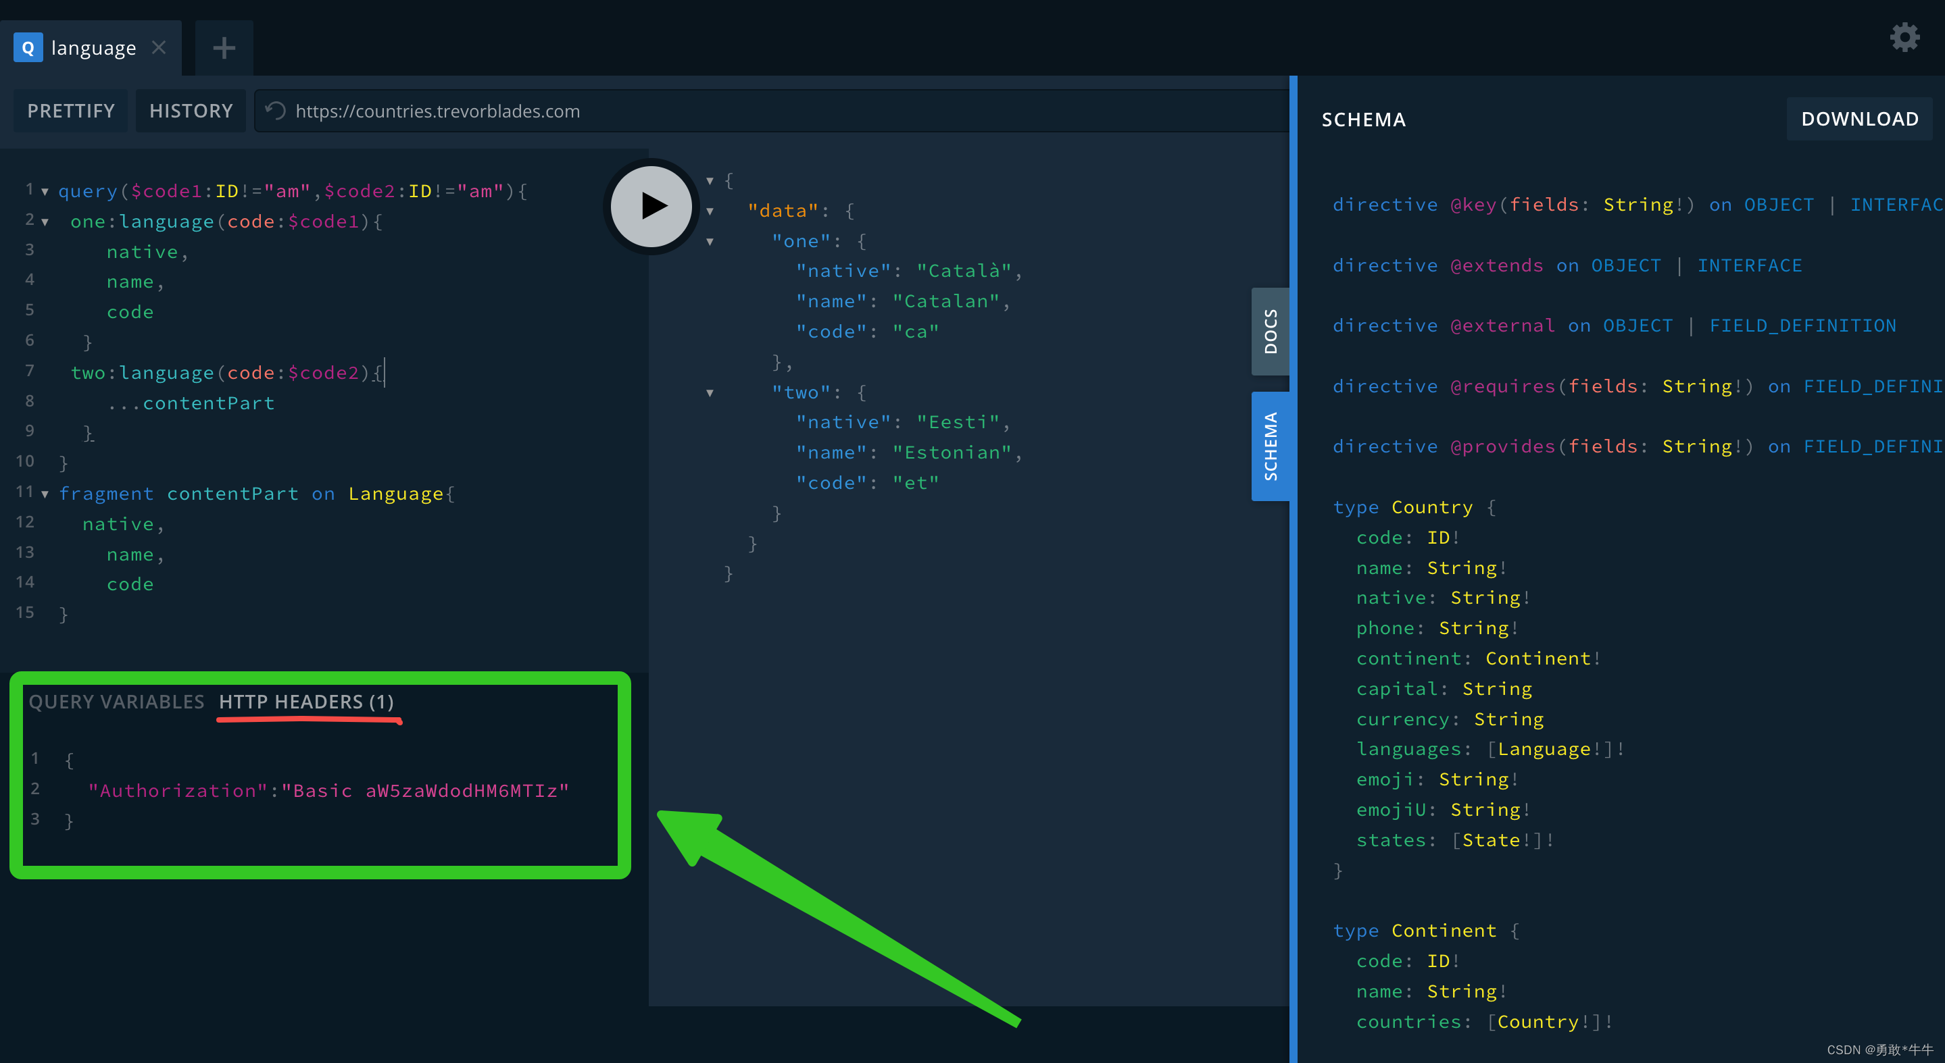Collapse the "data" node in the response
This screenshot has height=1063, width=1945.
[x=710, y=211]
